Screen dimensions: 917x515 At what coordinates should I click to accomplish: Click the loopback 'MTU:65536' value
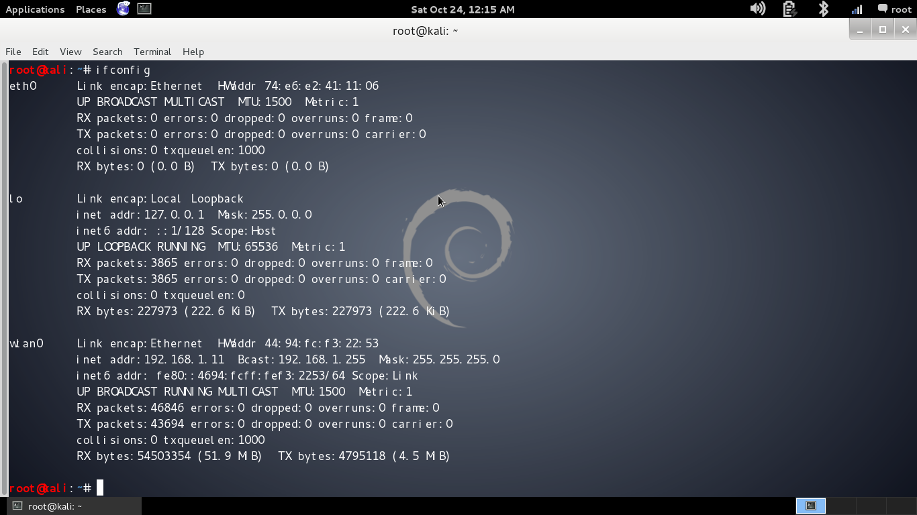(248, 247)
